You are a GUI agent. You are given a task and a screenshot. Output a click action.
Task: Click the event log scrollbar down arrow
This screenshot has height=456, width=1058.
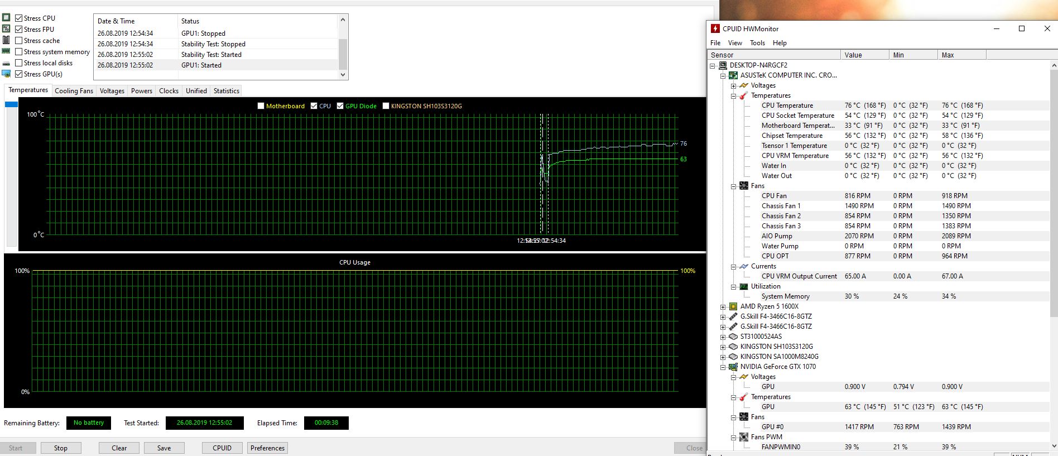[x=343, y=75]
